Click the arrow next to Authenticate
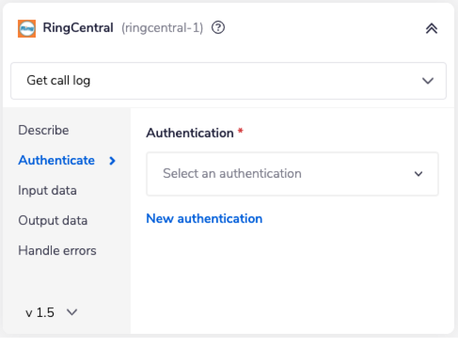 [x=112, y=161]
